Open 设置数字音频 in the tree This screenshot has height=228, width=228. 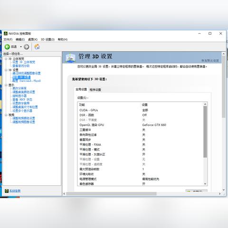(21, 103)
